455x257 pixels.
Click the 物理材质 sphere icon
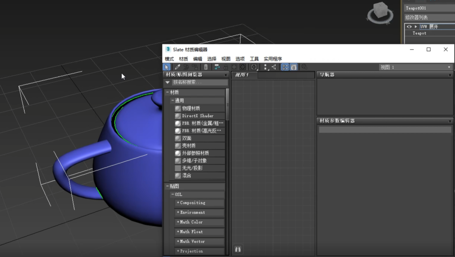[178, 108]
